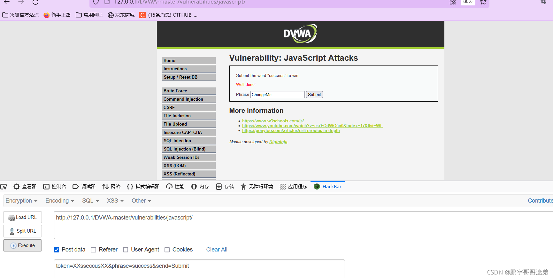Expand the Encryption dropdown in HackBar
The height and width of the screenshot is (278, 553).
tap(21, 201)
